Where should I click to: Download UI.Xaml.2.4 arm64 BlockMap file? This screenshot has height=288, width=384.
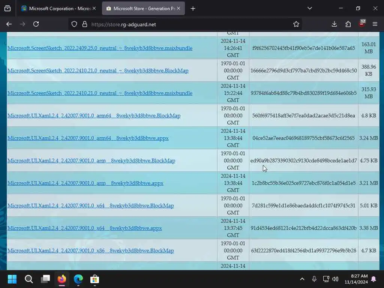tap(94, 115)
